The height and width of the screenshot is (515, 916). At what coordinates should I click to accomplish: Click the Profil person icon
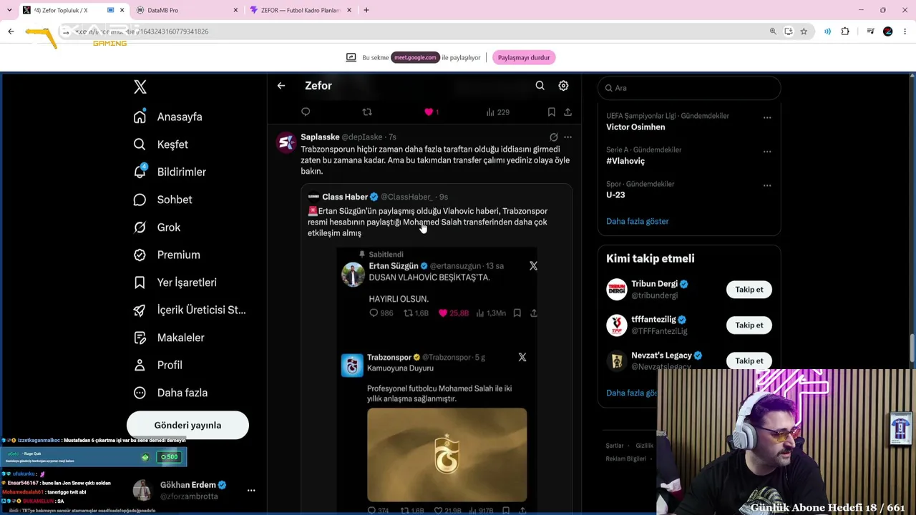(140, 365)
